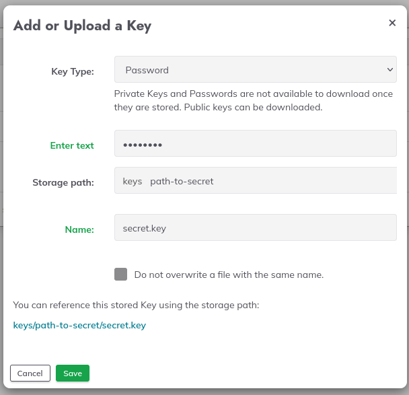Click the Add or Upload a Key title
This screenshot has height=395, width=409.
pos(82,26)
